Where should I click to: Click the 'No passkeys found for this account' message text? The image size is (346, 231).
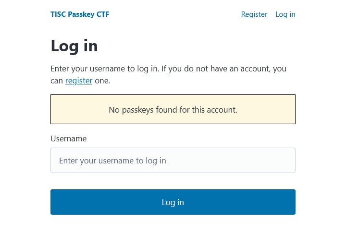(x=173, y=110)
